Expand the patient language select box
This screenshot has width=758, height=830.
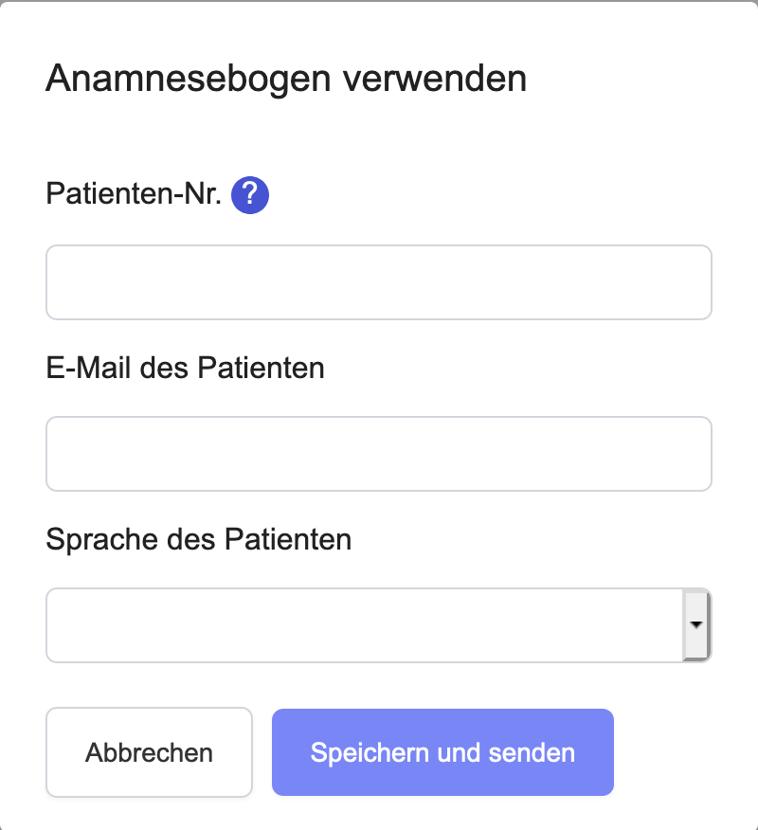[378, 625]
